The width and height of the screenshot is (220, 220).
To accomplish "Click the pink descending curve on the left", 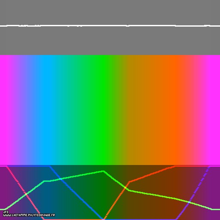I will coord(25,192).
